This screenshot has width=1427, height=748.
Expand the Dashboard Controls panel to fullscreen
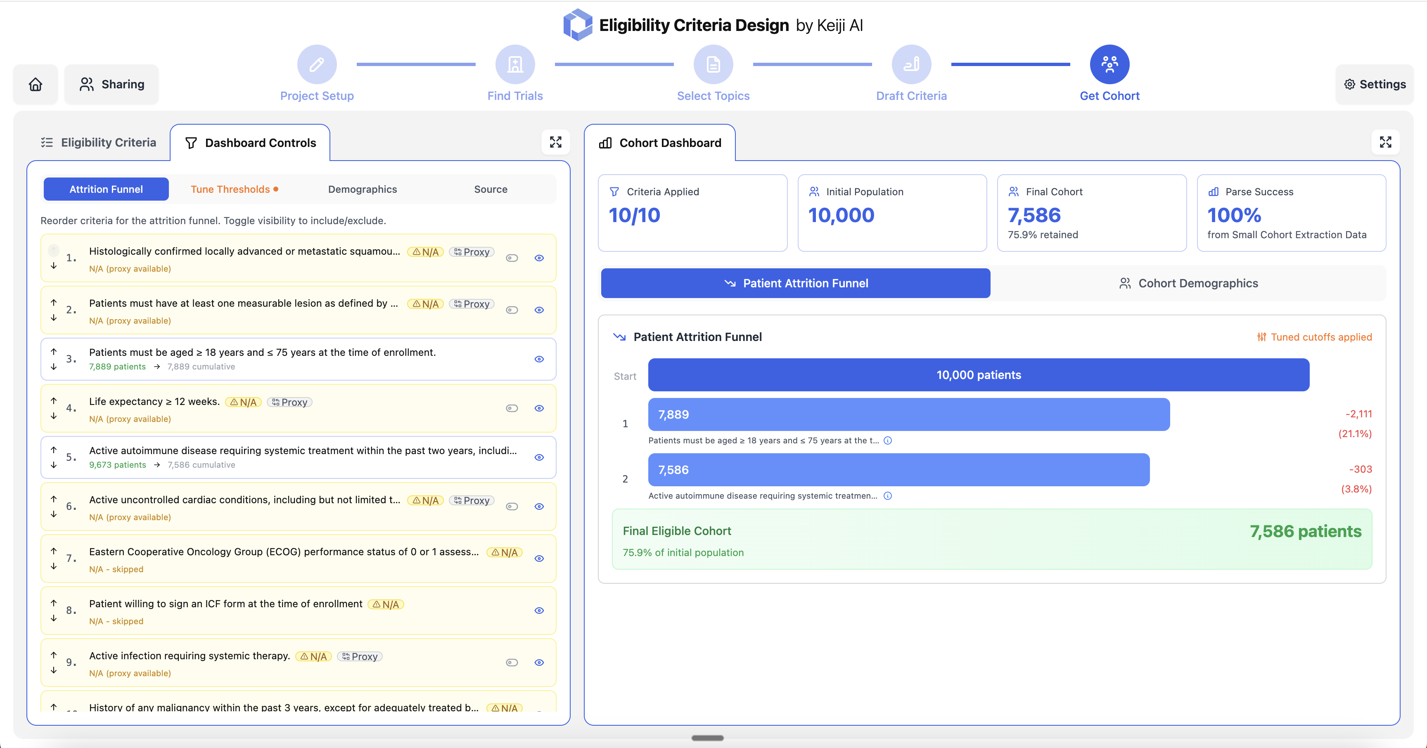555,142
